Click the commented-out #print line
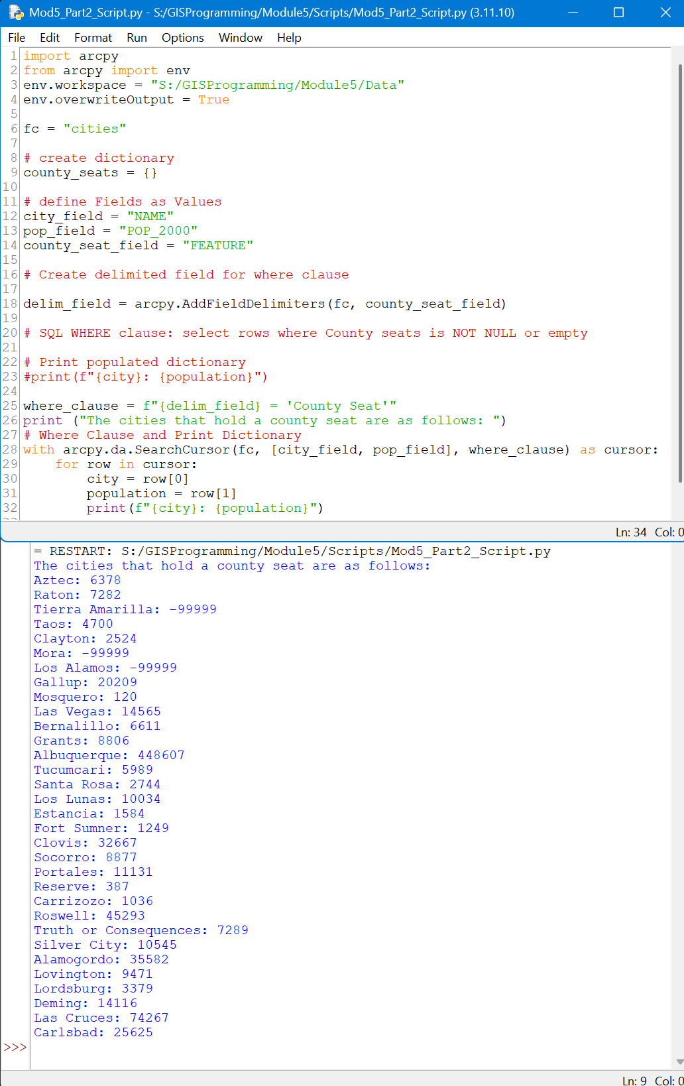684x1086 pixels. coord(145,377)
